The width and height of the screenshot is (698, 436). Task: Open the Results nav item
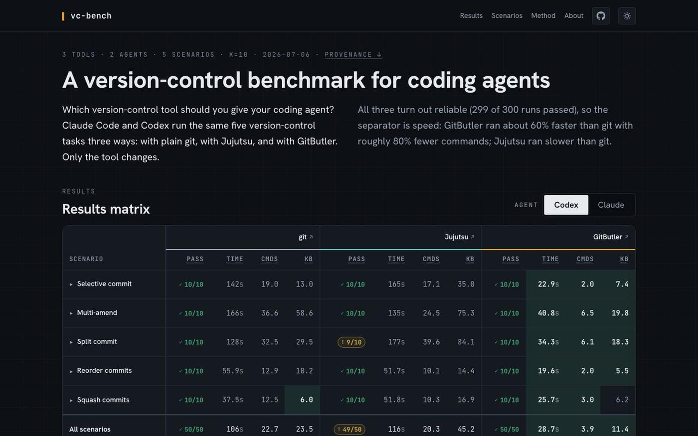coord(471,16)
